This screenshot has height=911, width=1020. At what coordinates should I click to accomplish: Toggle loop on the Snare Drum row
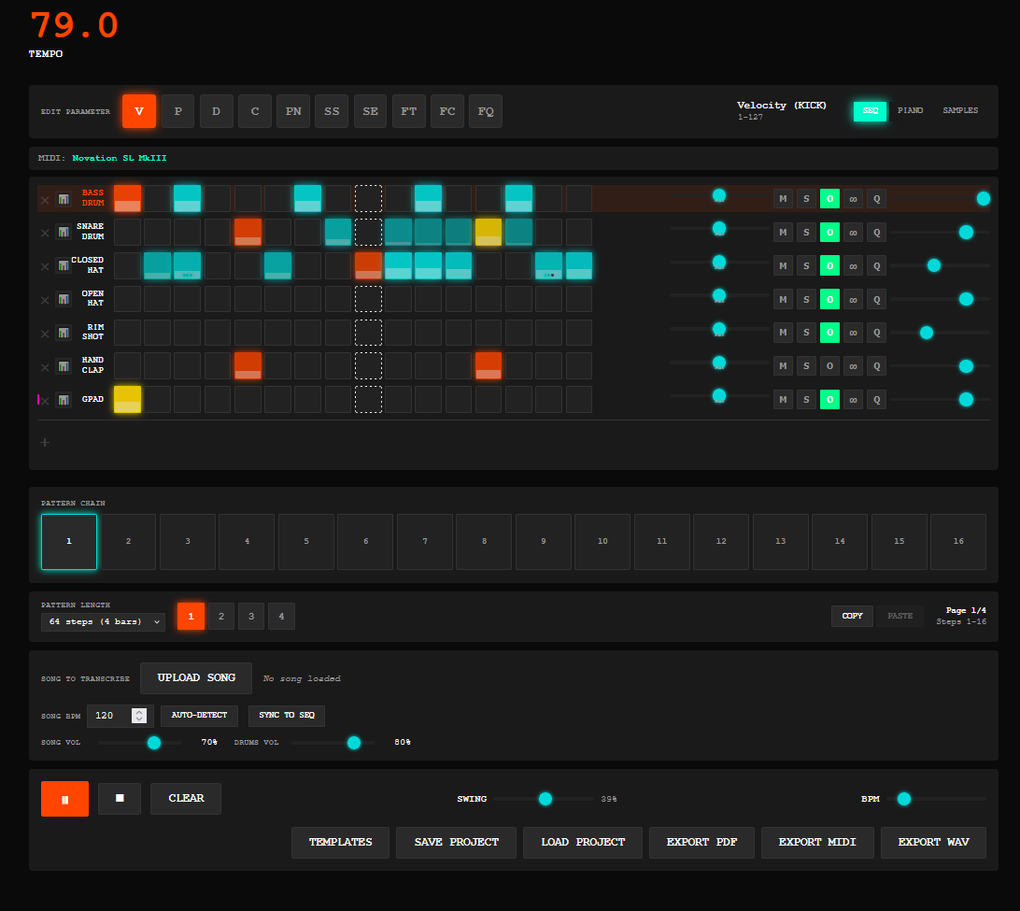(853, 233)
